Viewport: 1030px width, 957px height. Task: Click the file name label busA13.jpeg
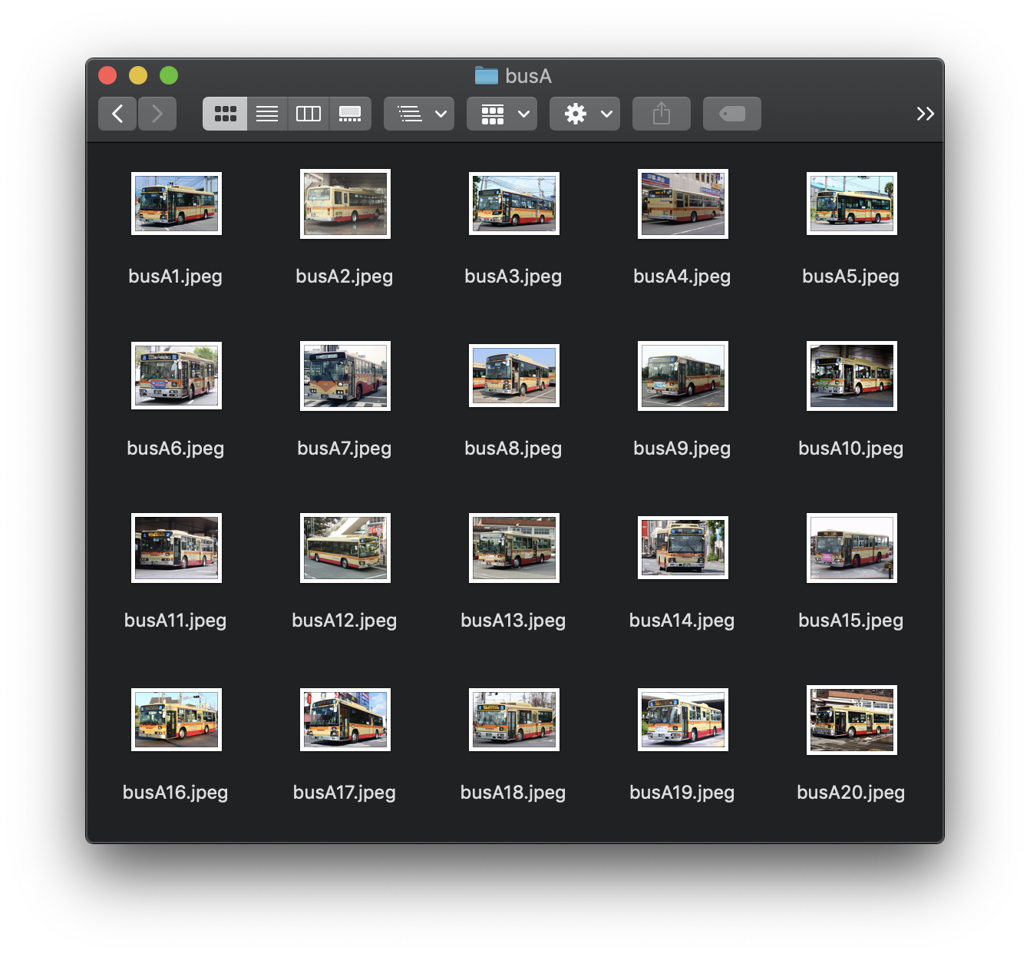click(513, 621)
